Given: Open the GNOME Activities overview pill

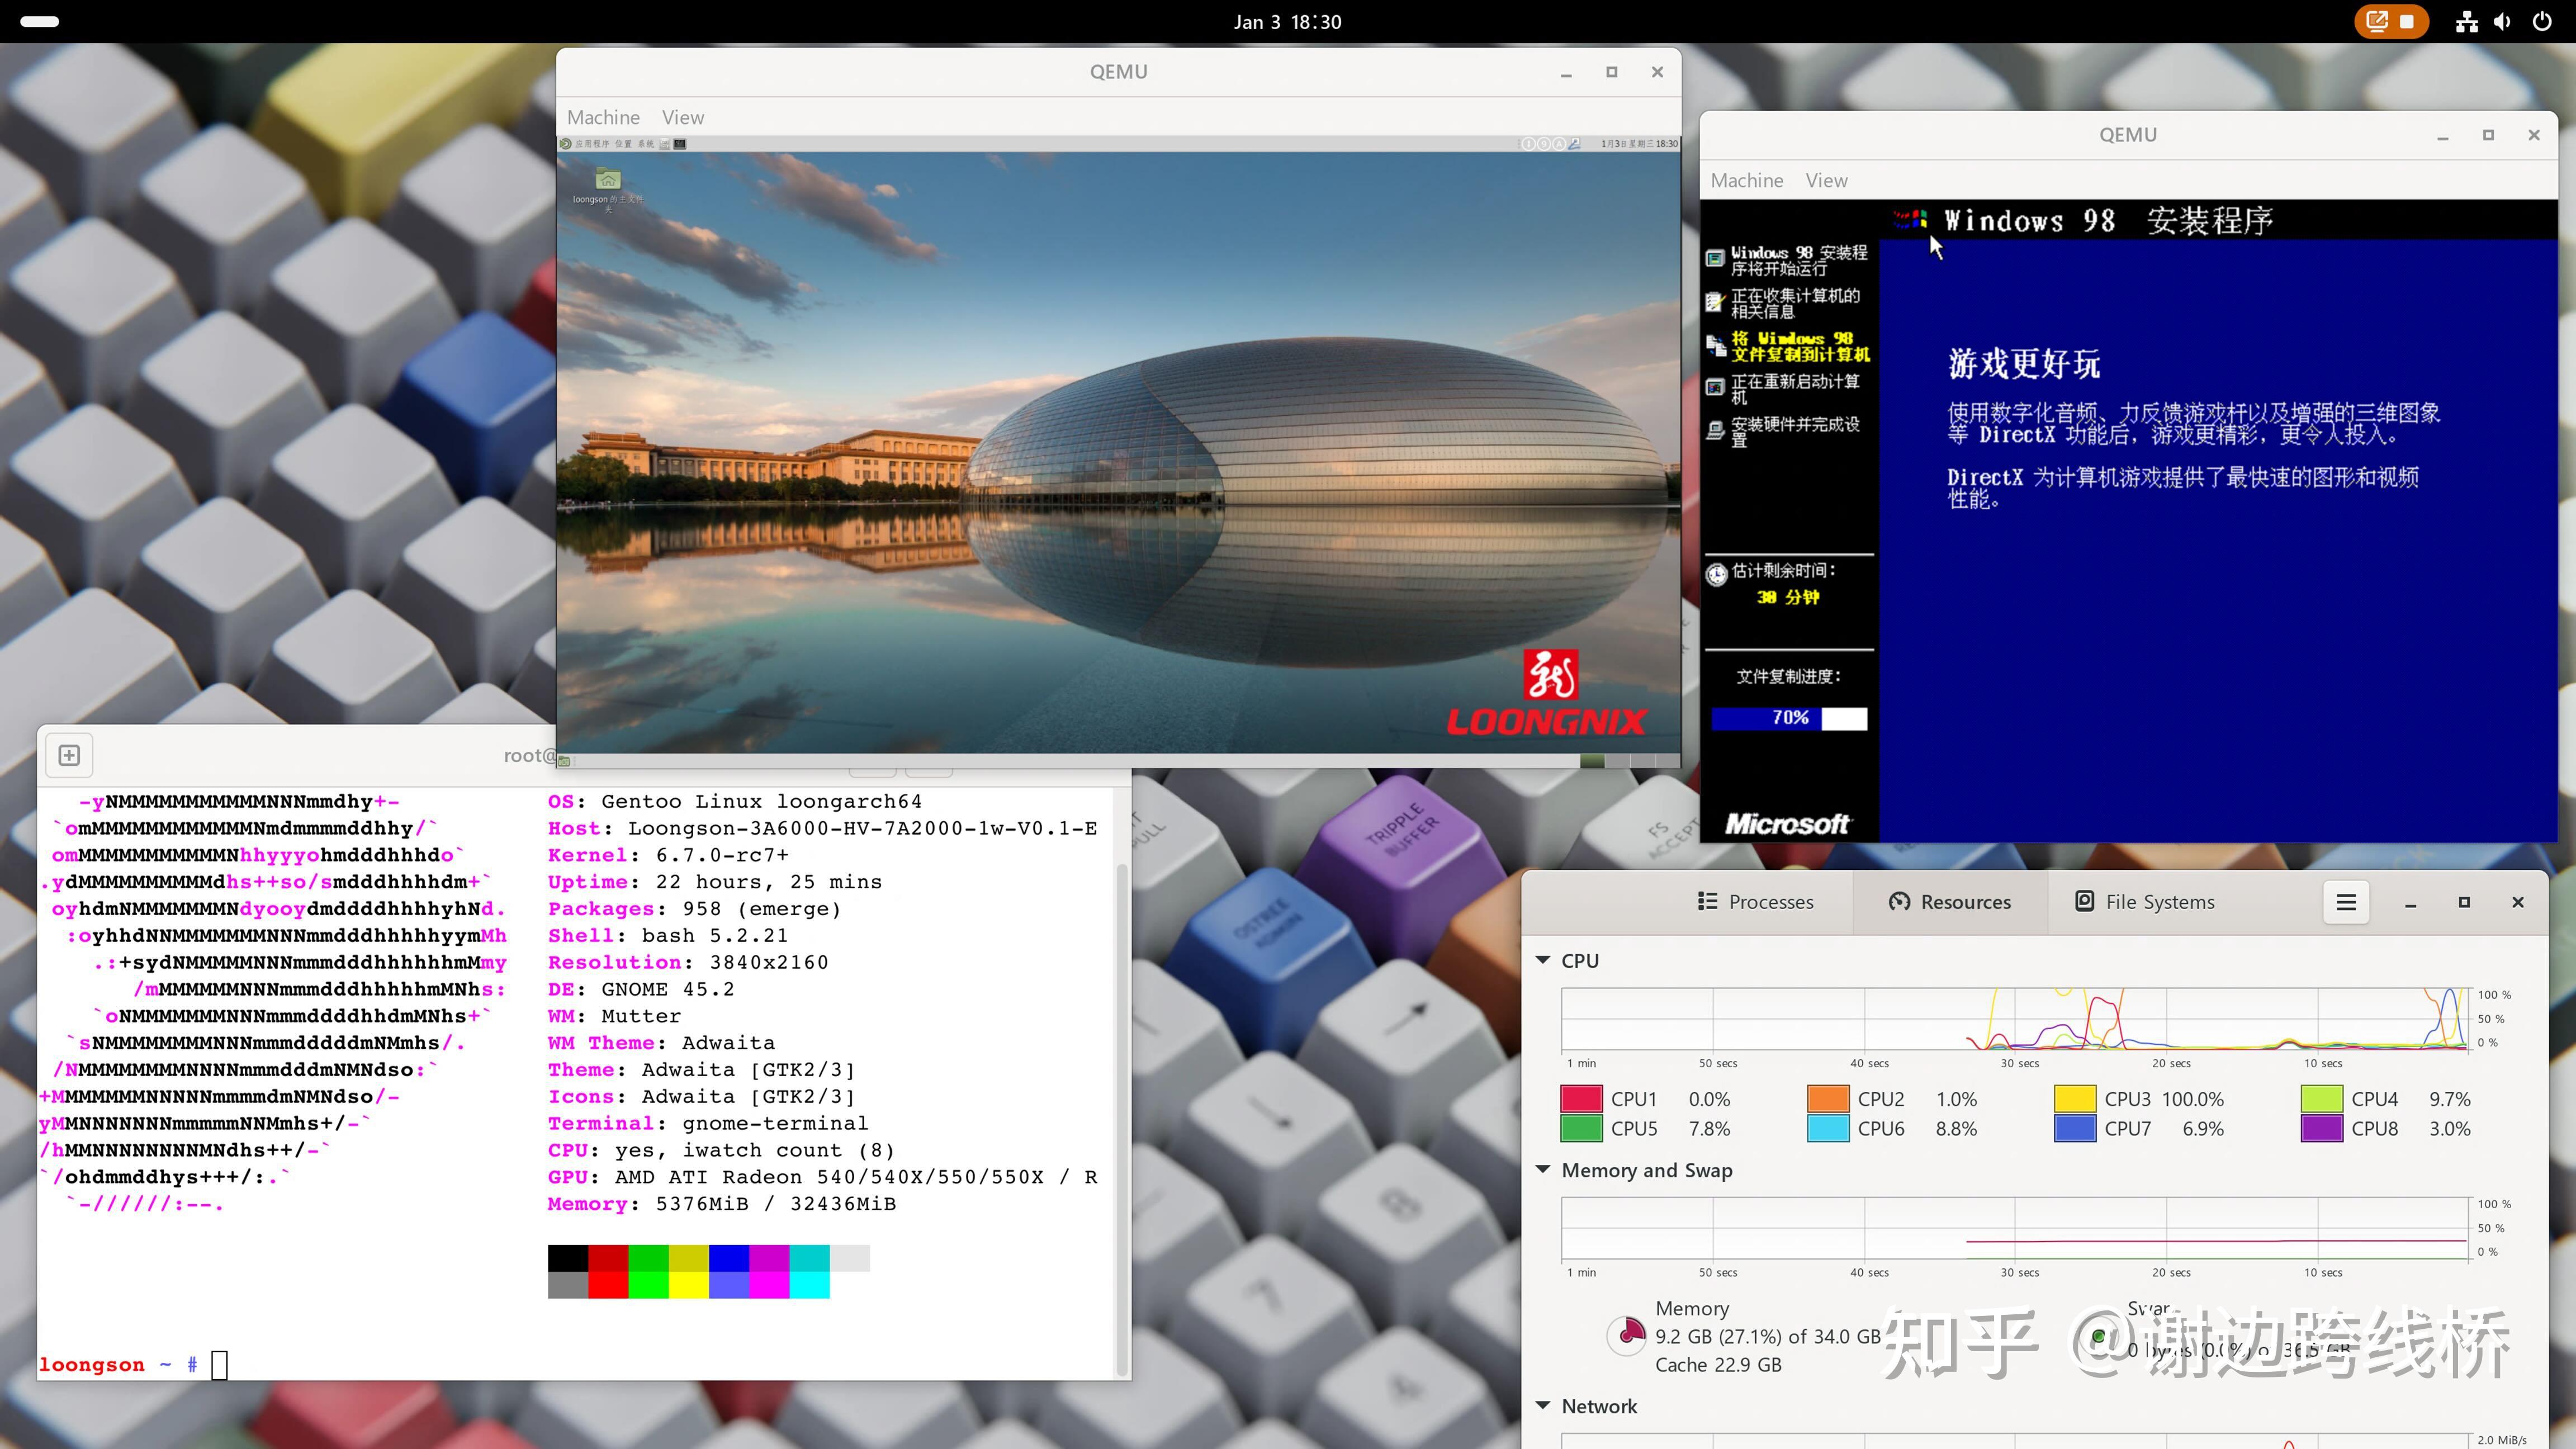Looking at the screenshot, I should coord(39,21).
